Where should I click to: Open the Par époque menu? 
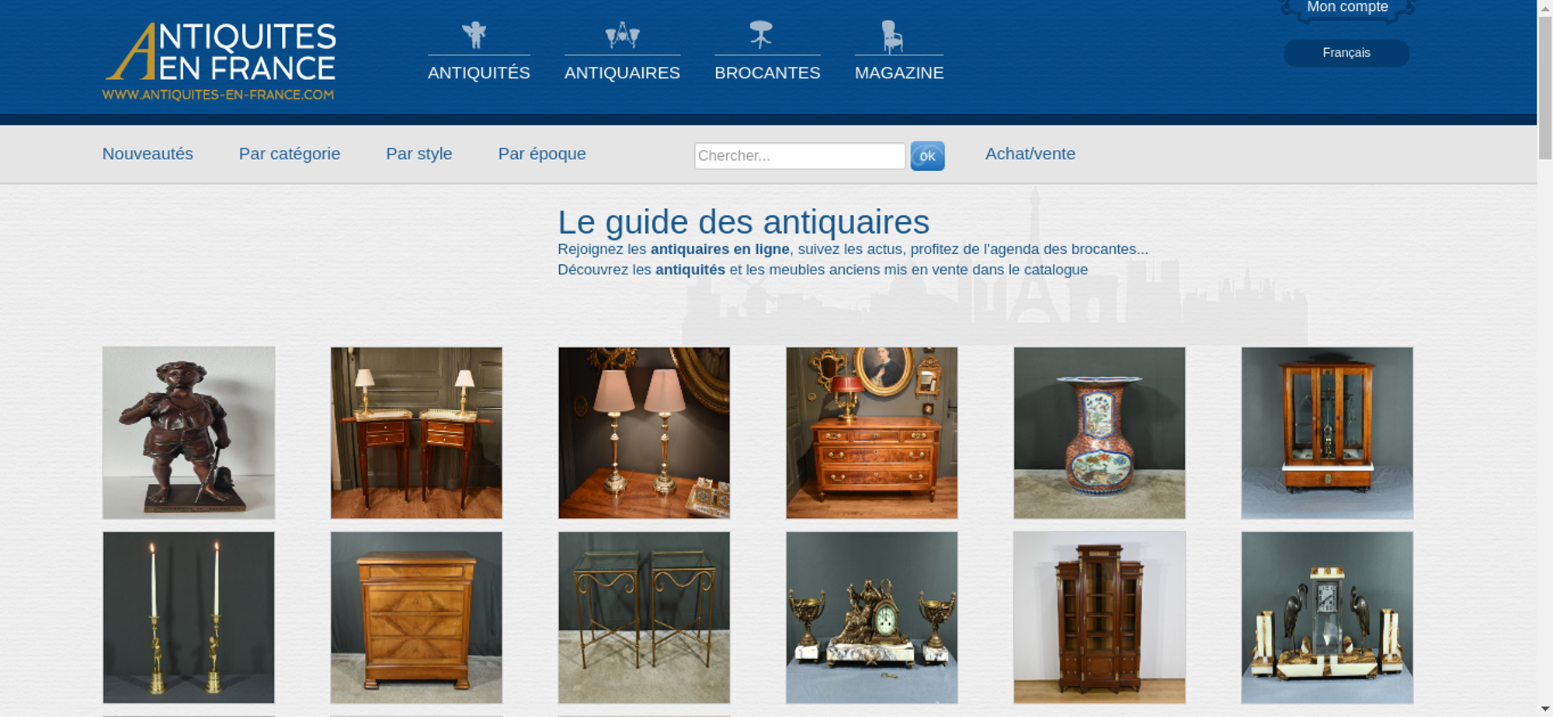542,154
